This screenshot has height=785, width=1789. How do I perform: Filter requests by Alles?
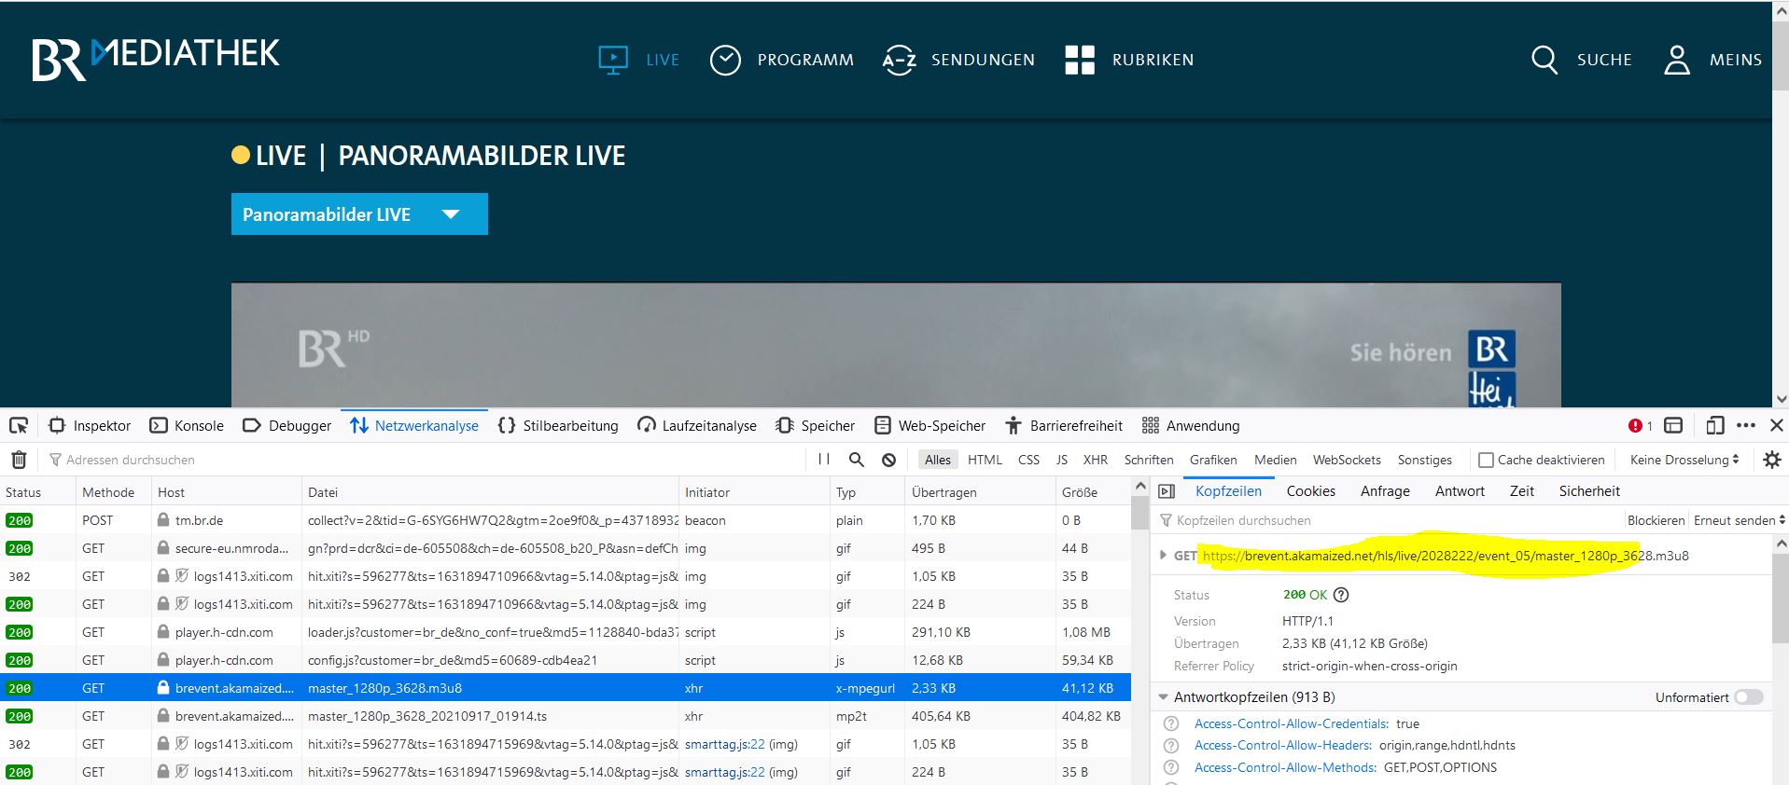tap(937, 460)
